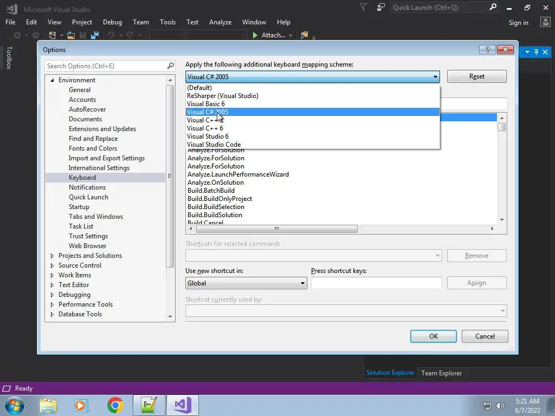
Task: Switch to the Solution Explorer tab
Action: 390,373
